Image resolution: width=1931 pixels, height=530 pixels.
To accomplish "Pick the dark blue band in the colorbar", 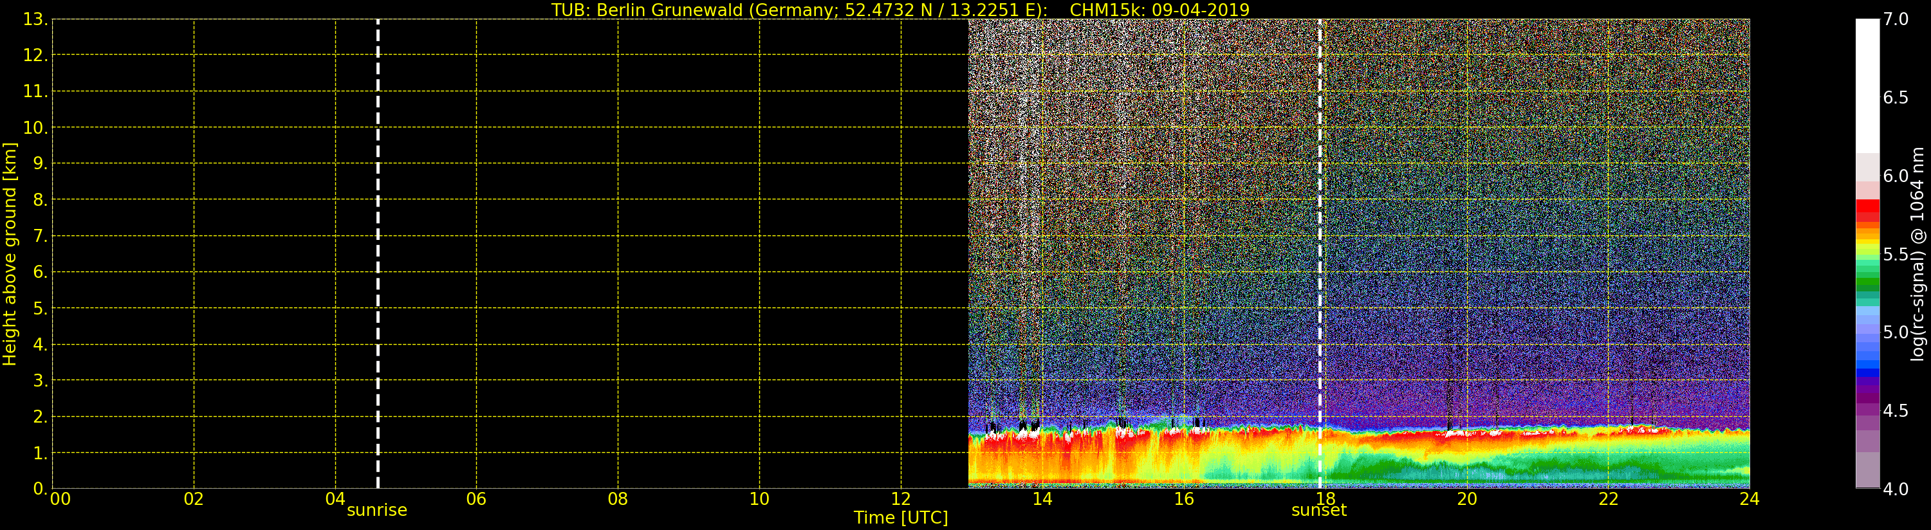I will point(1867,372).
